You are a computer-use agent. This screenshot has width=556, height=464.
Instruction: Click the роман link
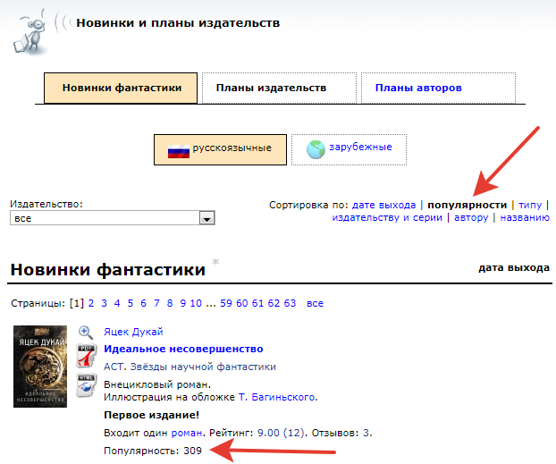tap(187, 433)
